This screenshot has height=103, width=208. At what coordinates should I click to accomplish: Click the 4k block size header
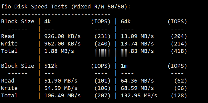[x=48, y=21]
